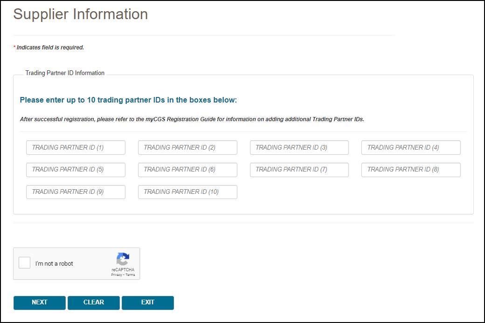Click inside Trading Partner ID (7) field
This screenshot has width=485, height=323.
[x=299, y=170]
